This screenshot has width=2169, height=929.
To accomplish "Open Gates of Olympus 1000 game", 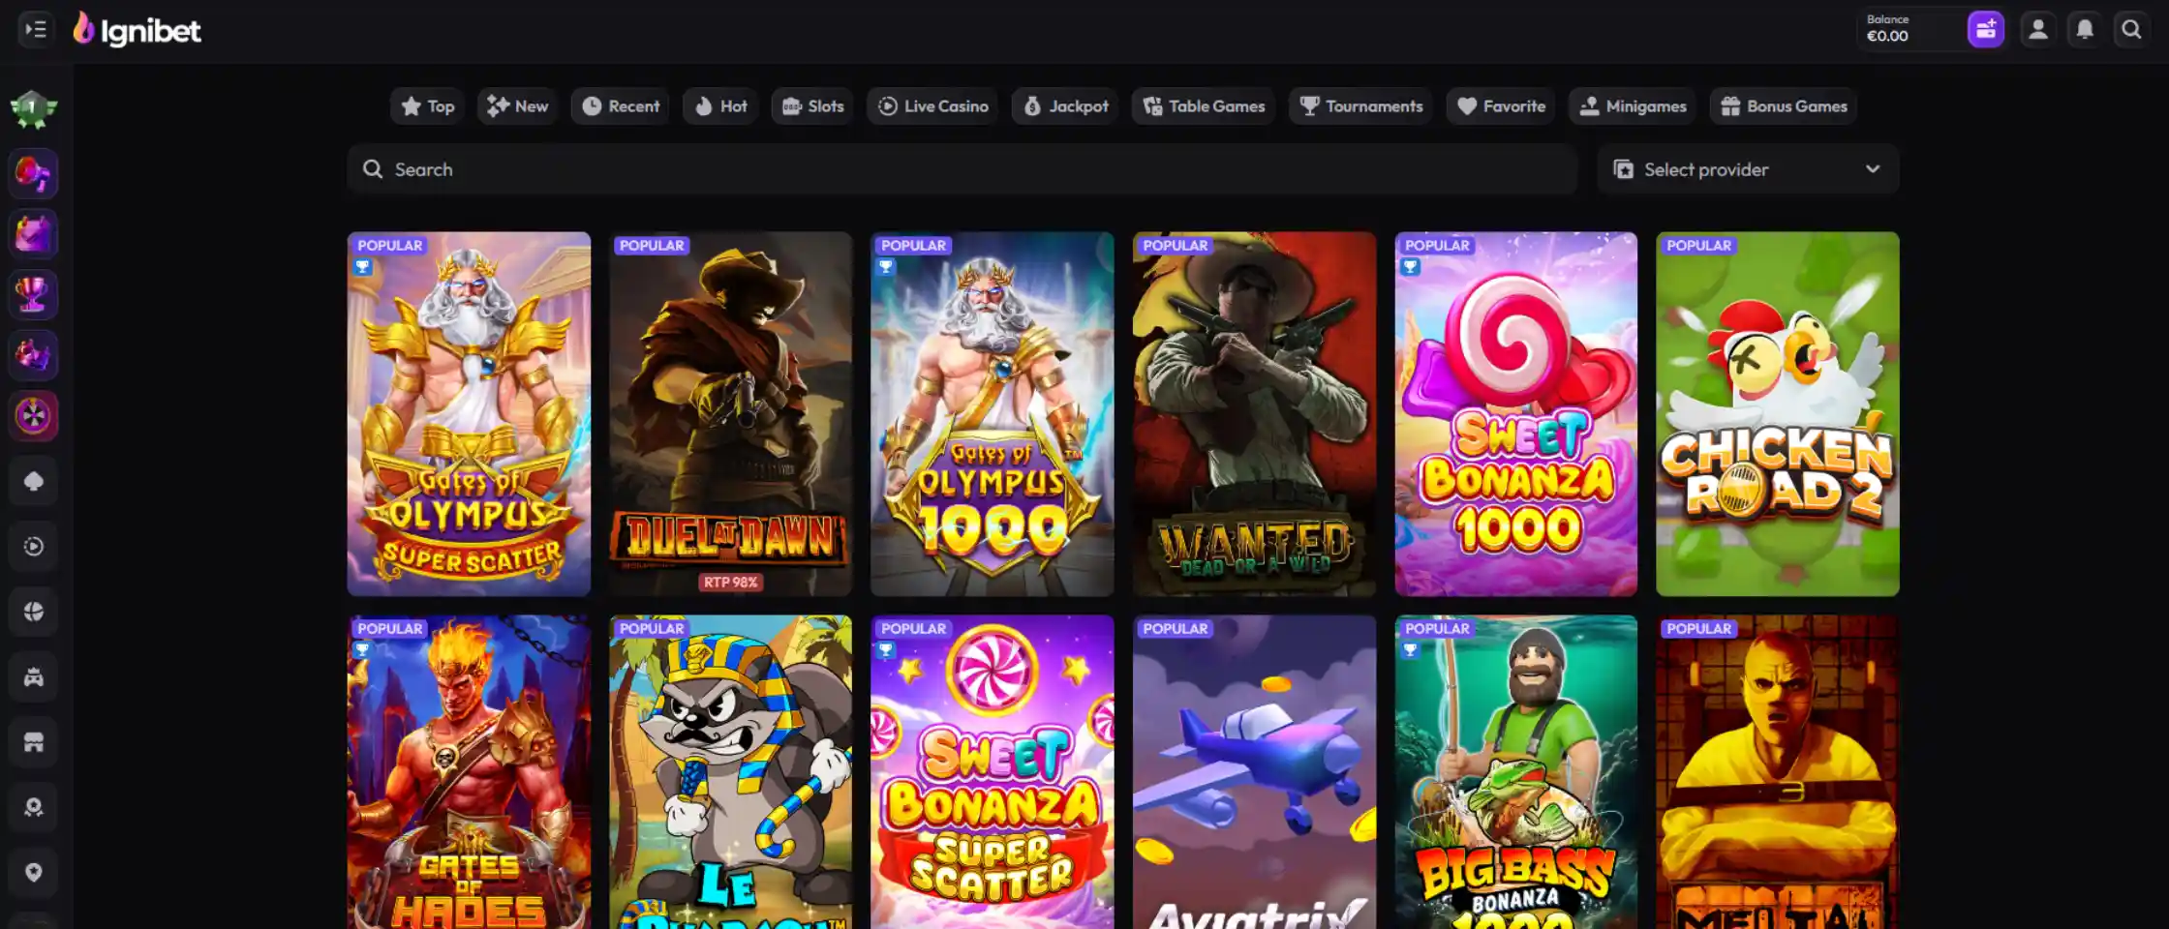I will coord(993,414).
